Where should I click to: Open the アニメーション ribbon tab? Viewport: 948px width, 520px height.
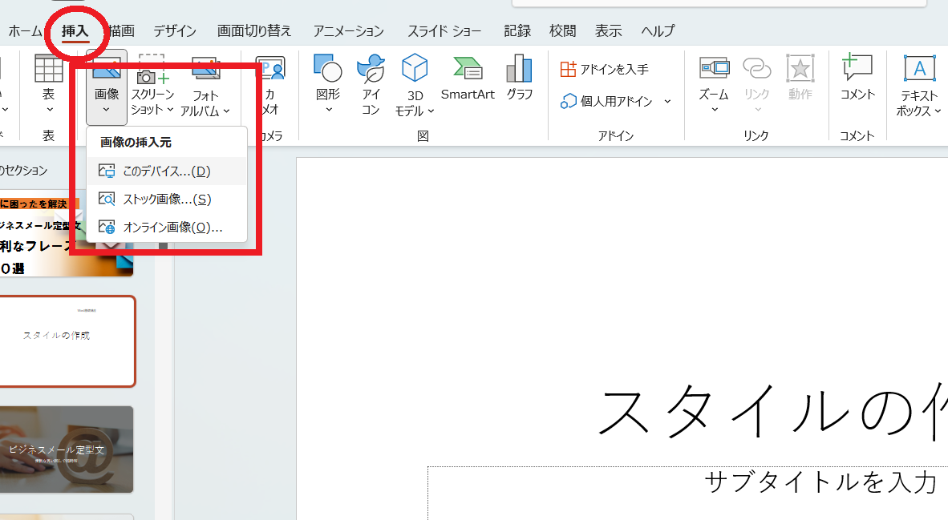tap(348, 30)
